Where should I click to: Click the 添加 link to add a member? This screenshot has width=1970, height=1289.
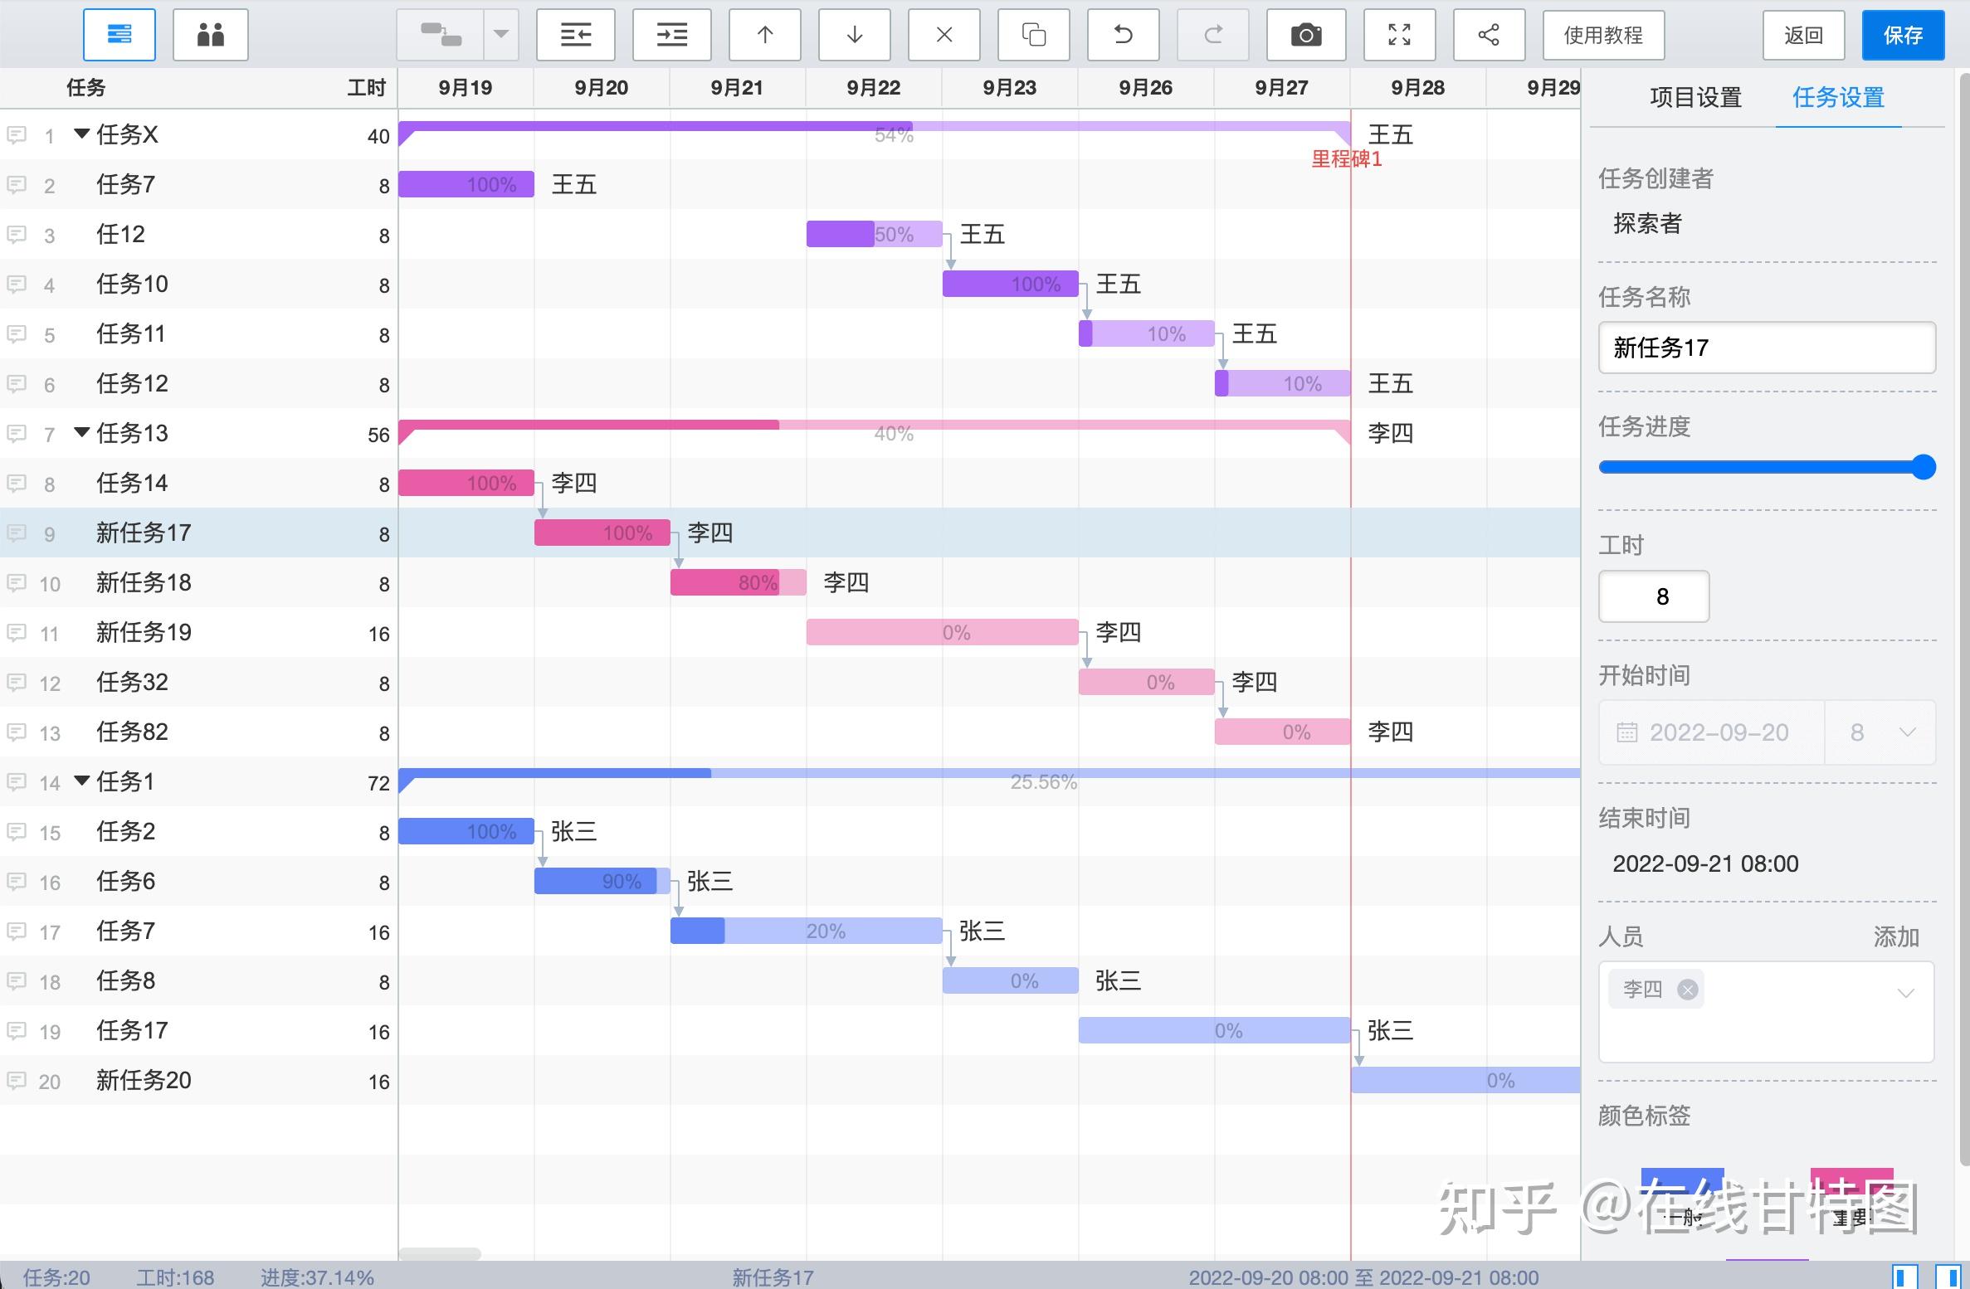1899,937
